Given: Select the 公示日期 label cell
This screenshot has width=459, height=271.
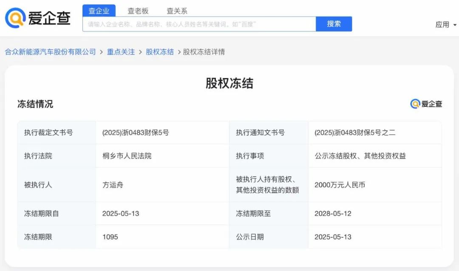Looking at the screenshot, I should click(x=269, y=237).
